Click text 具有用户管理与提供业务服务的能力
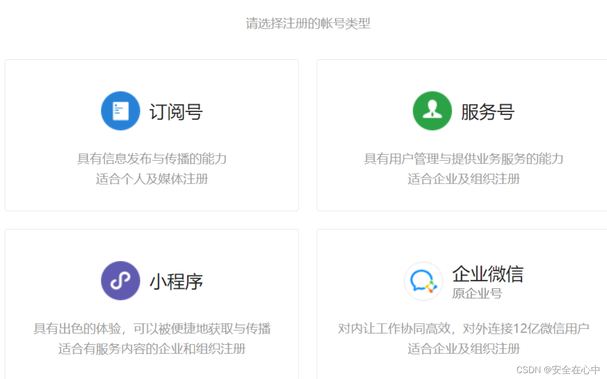607x379 pixels. pyautogui.click(x=463, y=159)
